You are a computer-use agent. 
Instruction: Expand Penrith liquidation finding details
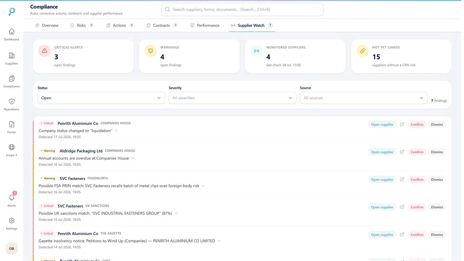tap(116, 131)
